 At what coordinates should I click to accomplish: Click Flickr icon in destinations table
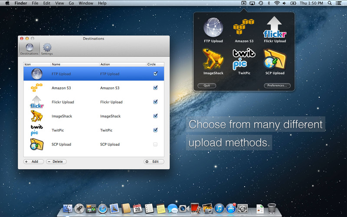point(37,102)
